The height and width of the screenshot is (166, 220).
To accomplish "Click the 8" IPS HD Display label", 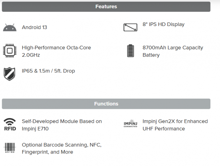I will tap(164, 24).
